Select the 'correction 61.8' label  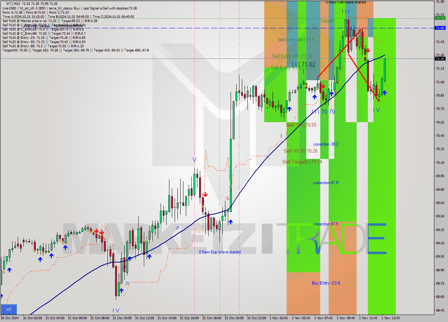325,183
